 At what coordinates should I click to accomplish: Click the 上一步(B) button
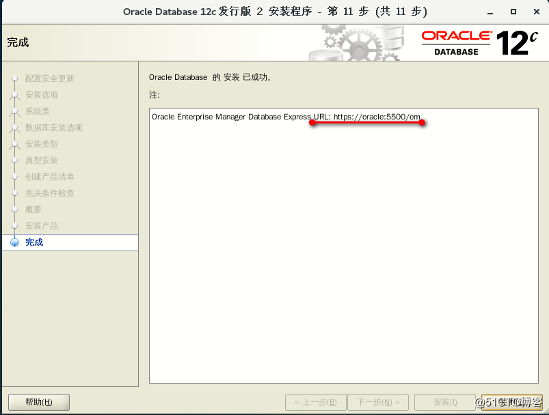(x=315, y=402)
